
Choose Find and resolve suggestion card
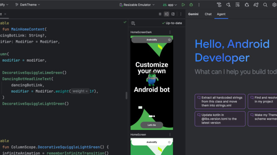pyautogui.click(x=262, y=102)
